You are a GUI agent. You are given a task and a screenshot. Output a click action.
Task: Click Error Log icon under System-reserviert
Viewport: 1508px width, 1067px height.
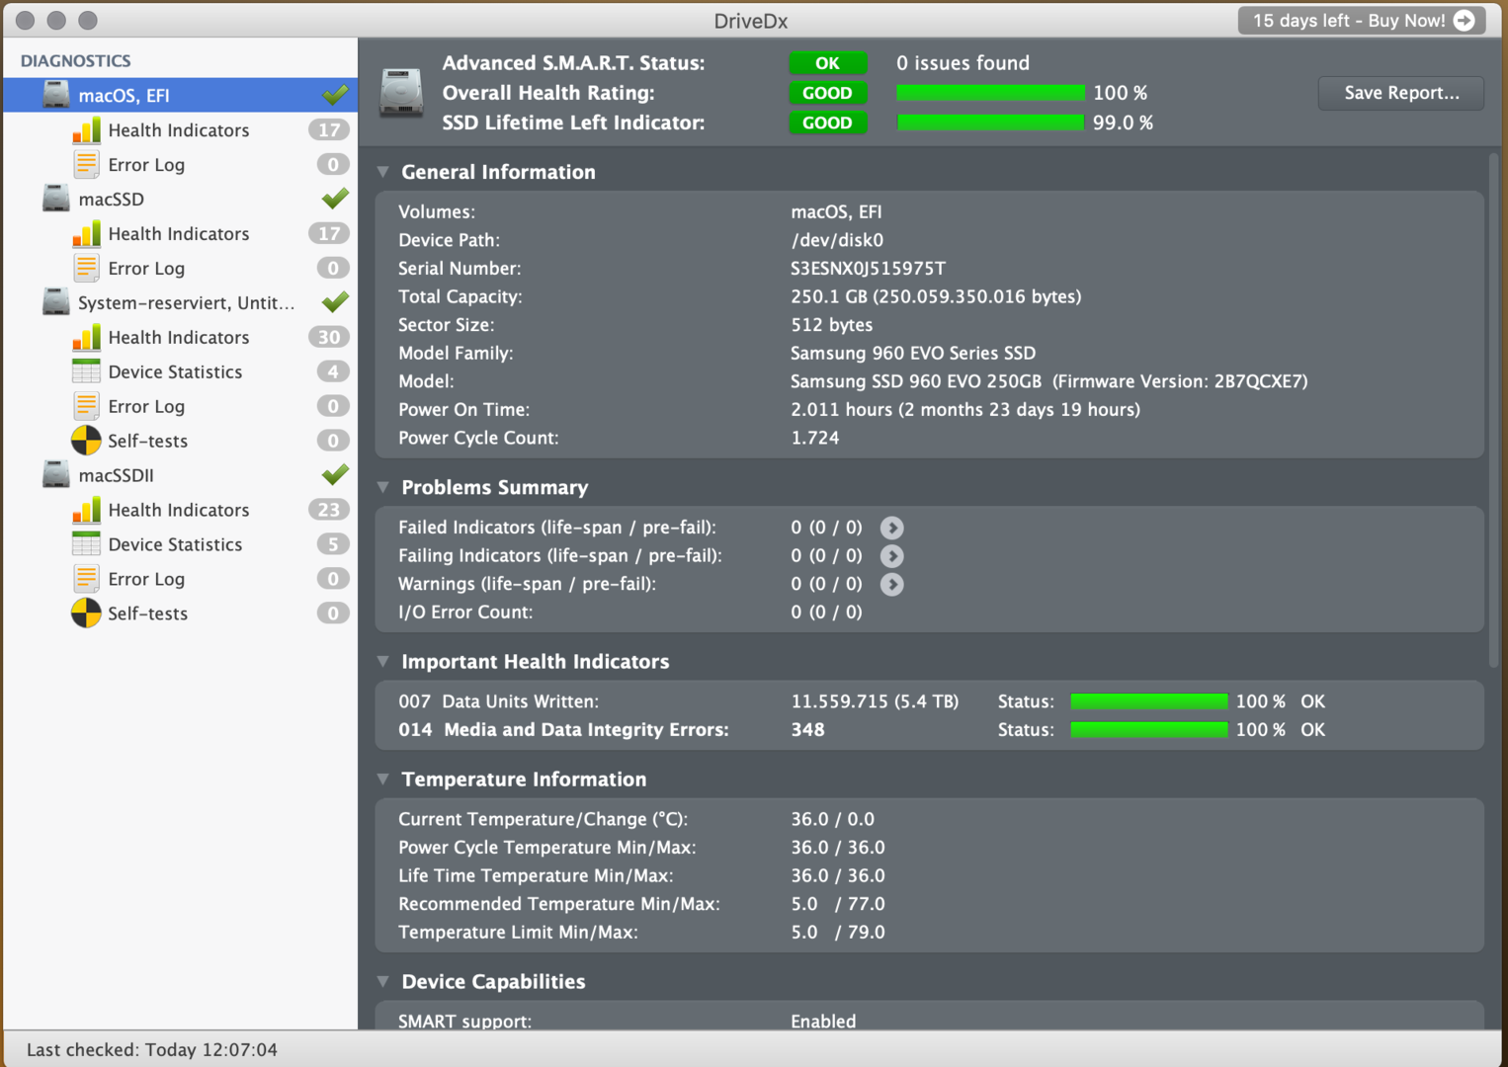click(86, 406)
